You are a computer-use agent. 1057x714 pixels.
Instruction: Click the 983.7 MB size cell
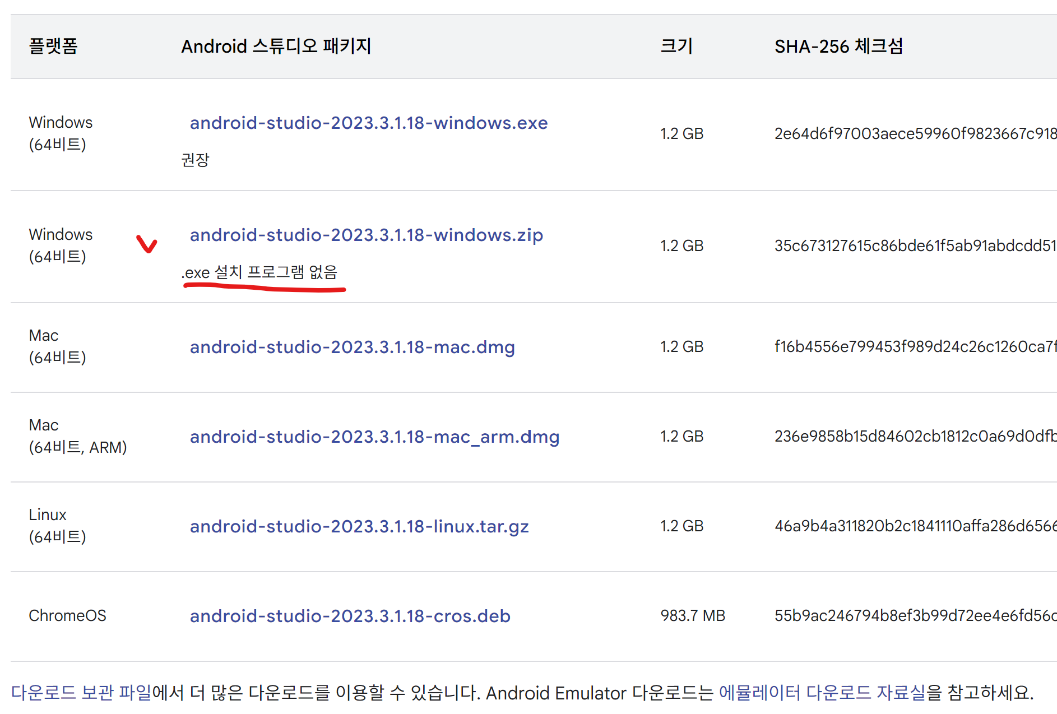click(693, 615)
